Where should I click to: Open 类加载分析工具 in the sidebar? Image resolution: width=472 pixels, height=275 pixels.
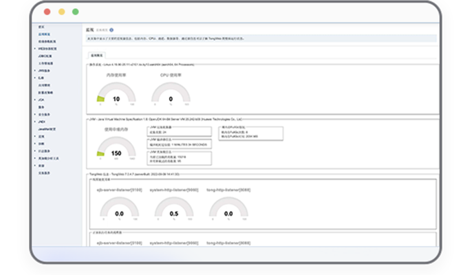pos(48,158)
